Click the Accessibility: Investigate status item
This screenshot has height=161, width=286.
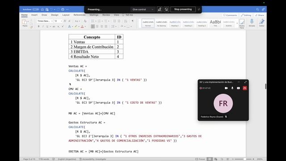pyautogui.click(x=93, y=159)
